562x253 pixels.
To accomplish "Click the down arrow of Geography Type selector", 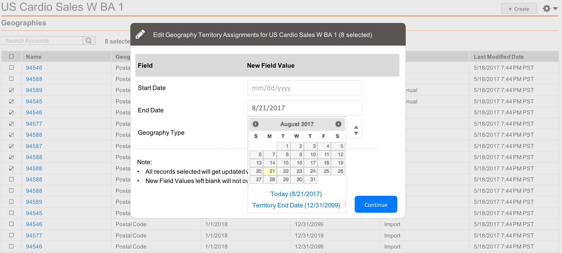I will click(x=356, y=134).
